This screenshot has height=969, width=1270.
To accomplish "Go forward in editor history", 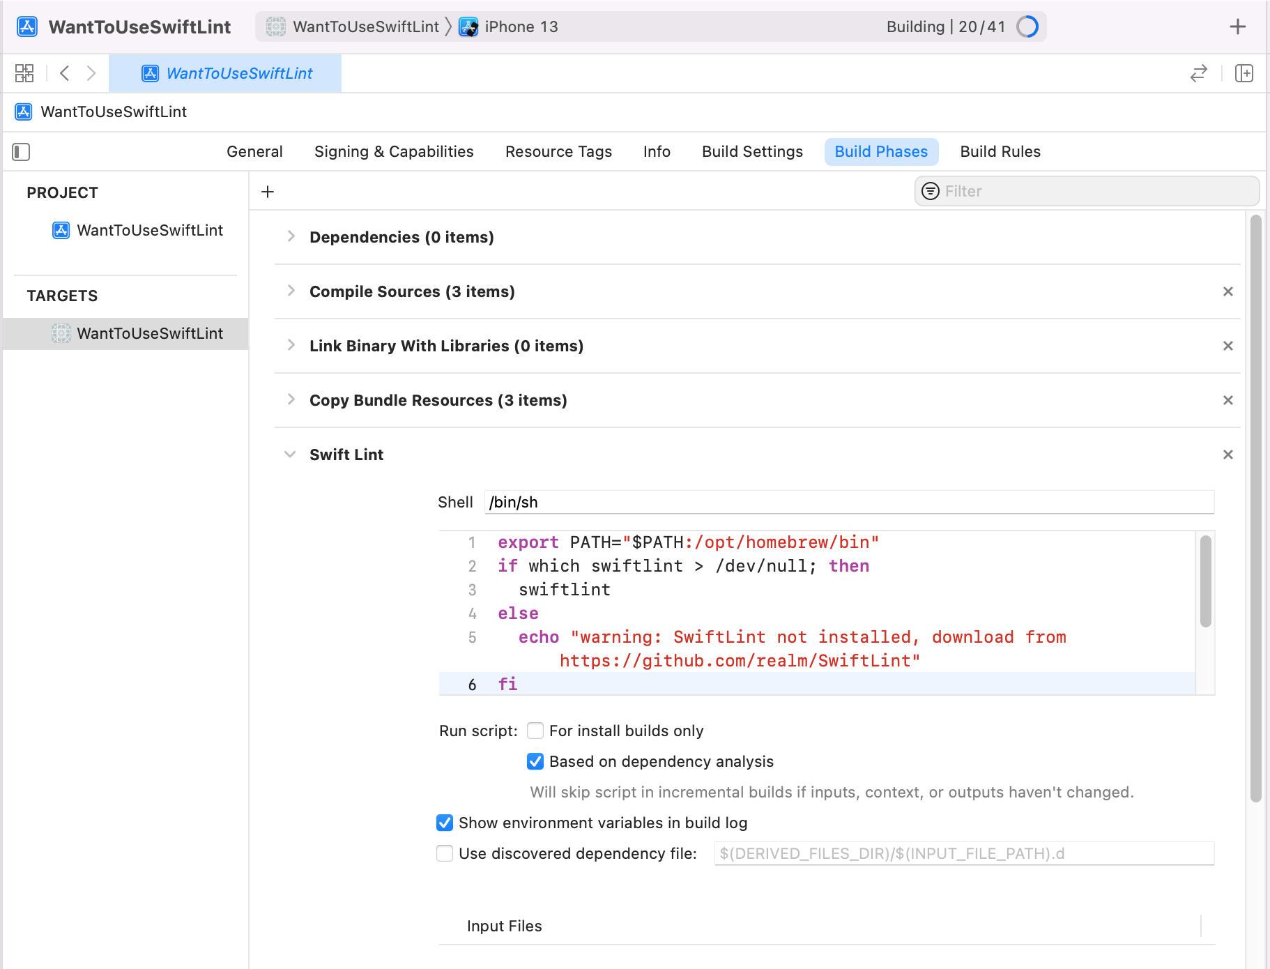I will point(91,73).
